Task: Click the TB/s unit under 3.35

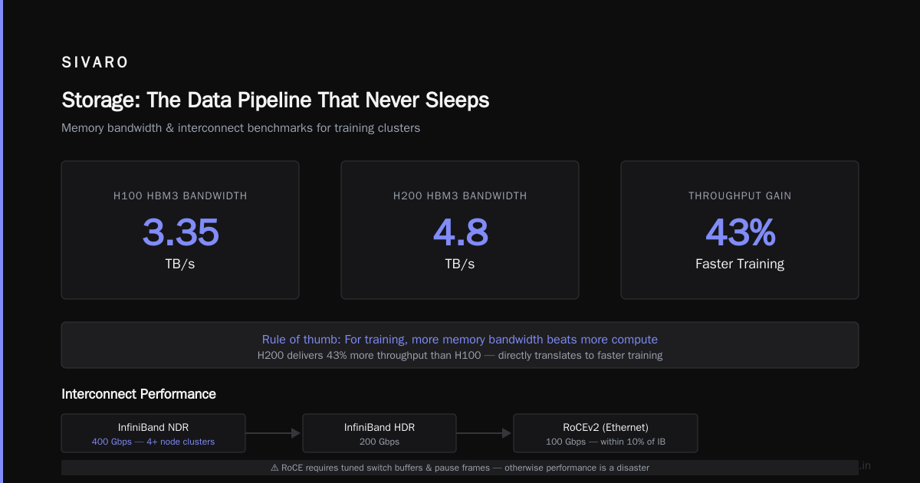Action: [180, 264]
